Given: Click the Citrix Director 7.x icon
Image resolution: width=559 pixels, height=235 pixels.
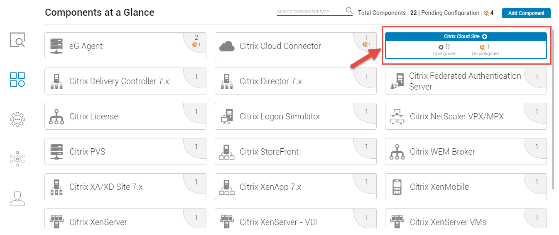Looking at the screenshot, I should click(227, 81).
